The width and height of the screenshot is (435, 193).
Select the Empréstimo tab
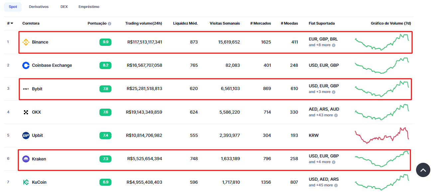click(89, 7)
